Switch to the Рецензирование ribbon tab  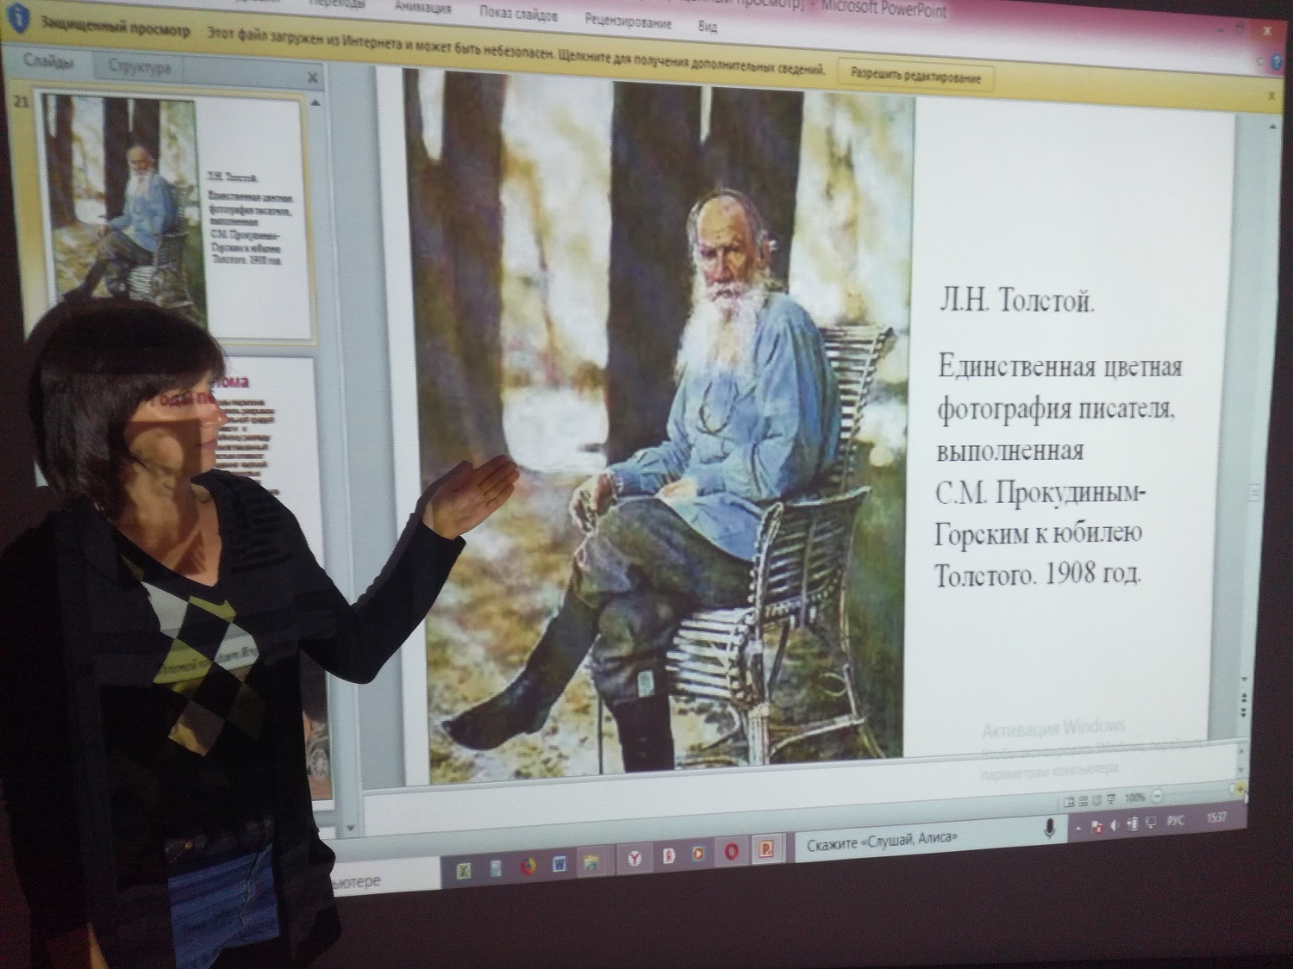point(628,21)
